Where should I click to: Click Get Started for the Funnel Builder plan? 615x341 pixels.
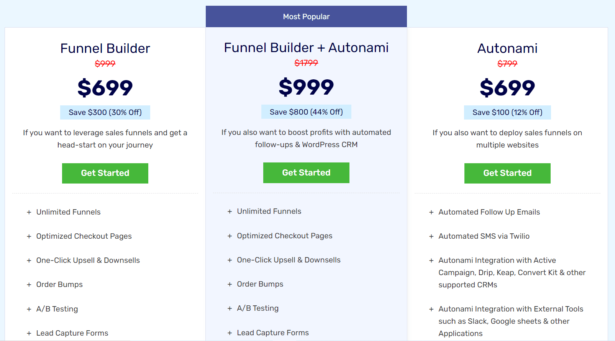click(105, 173)
